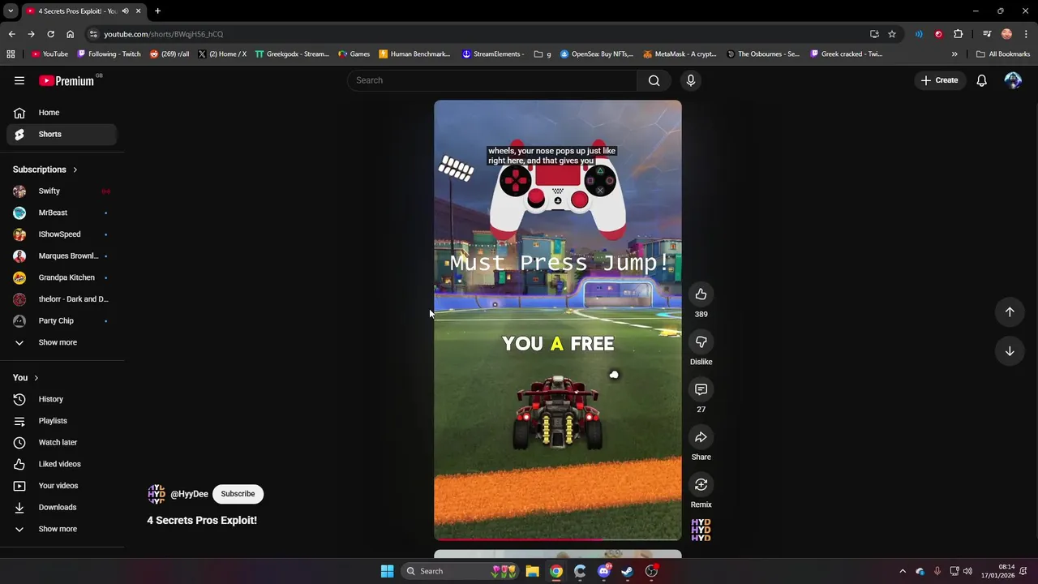Click the red extension icon in the toolbar

point(938,34)
